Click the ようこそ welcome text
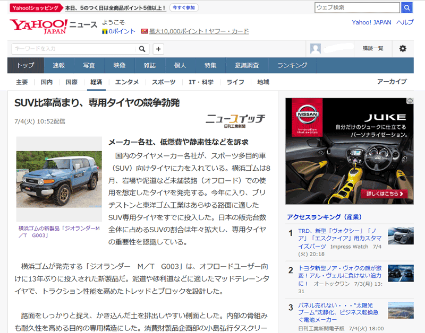The image size is (425, 333). pyautogui.click(x=113, y=22)
